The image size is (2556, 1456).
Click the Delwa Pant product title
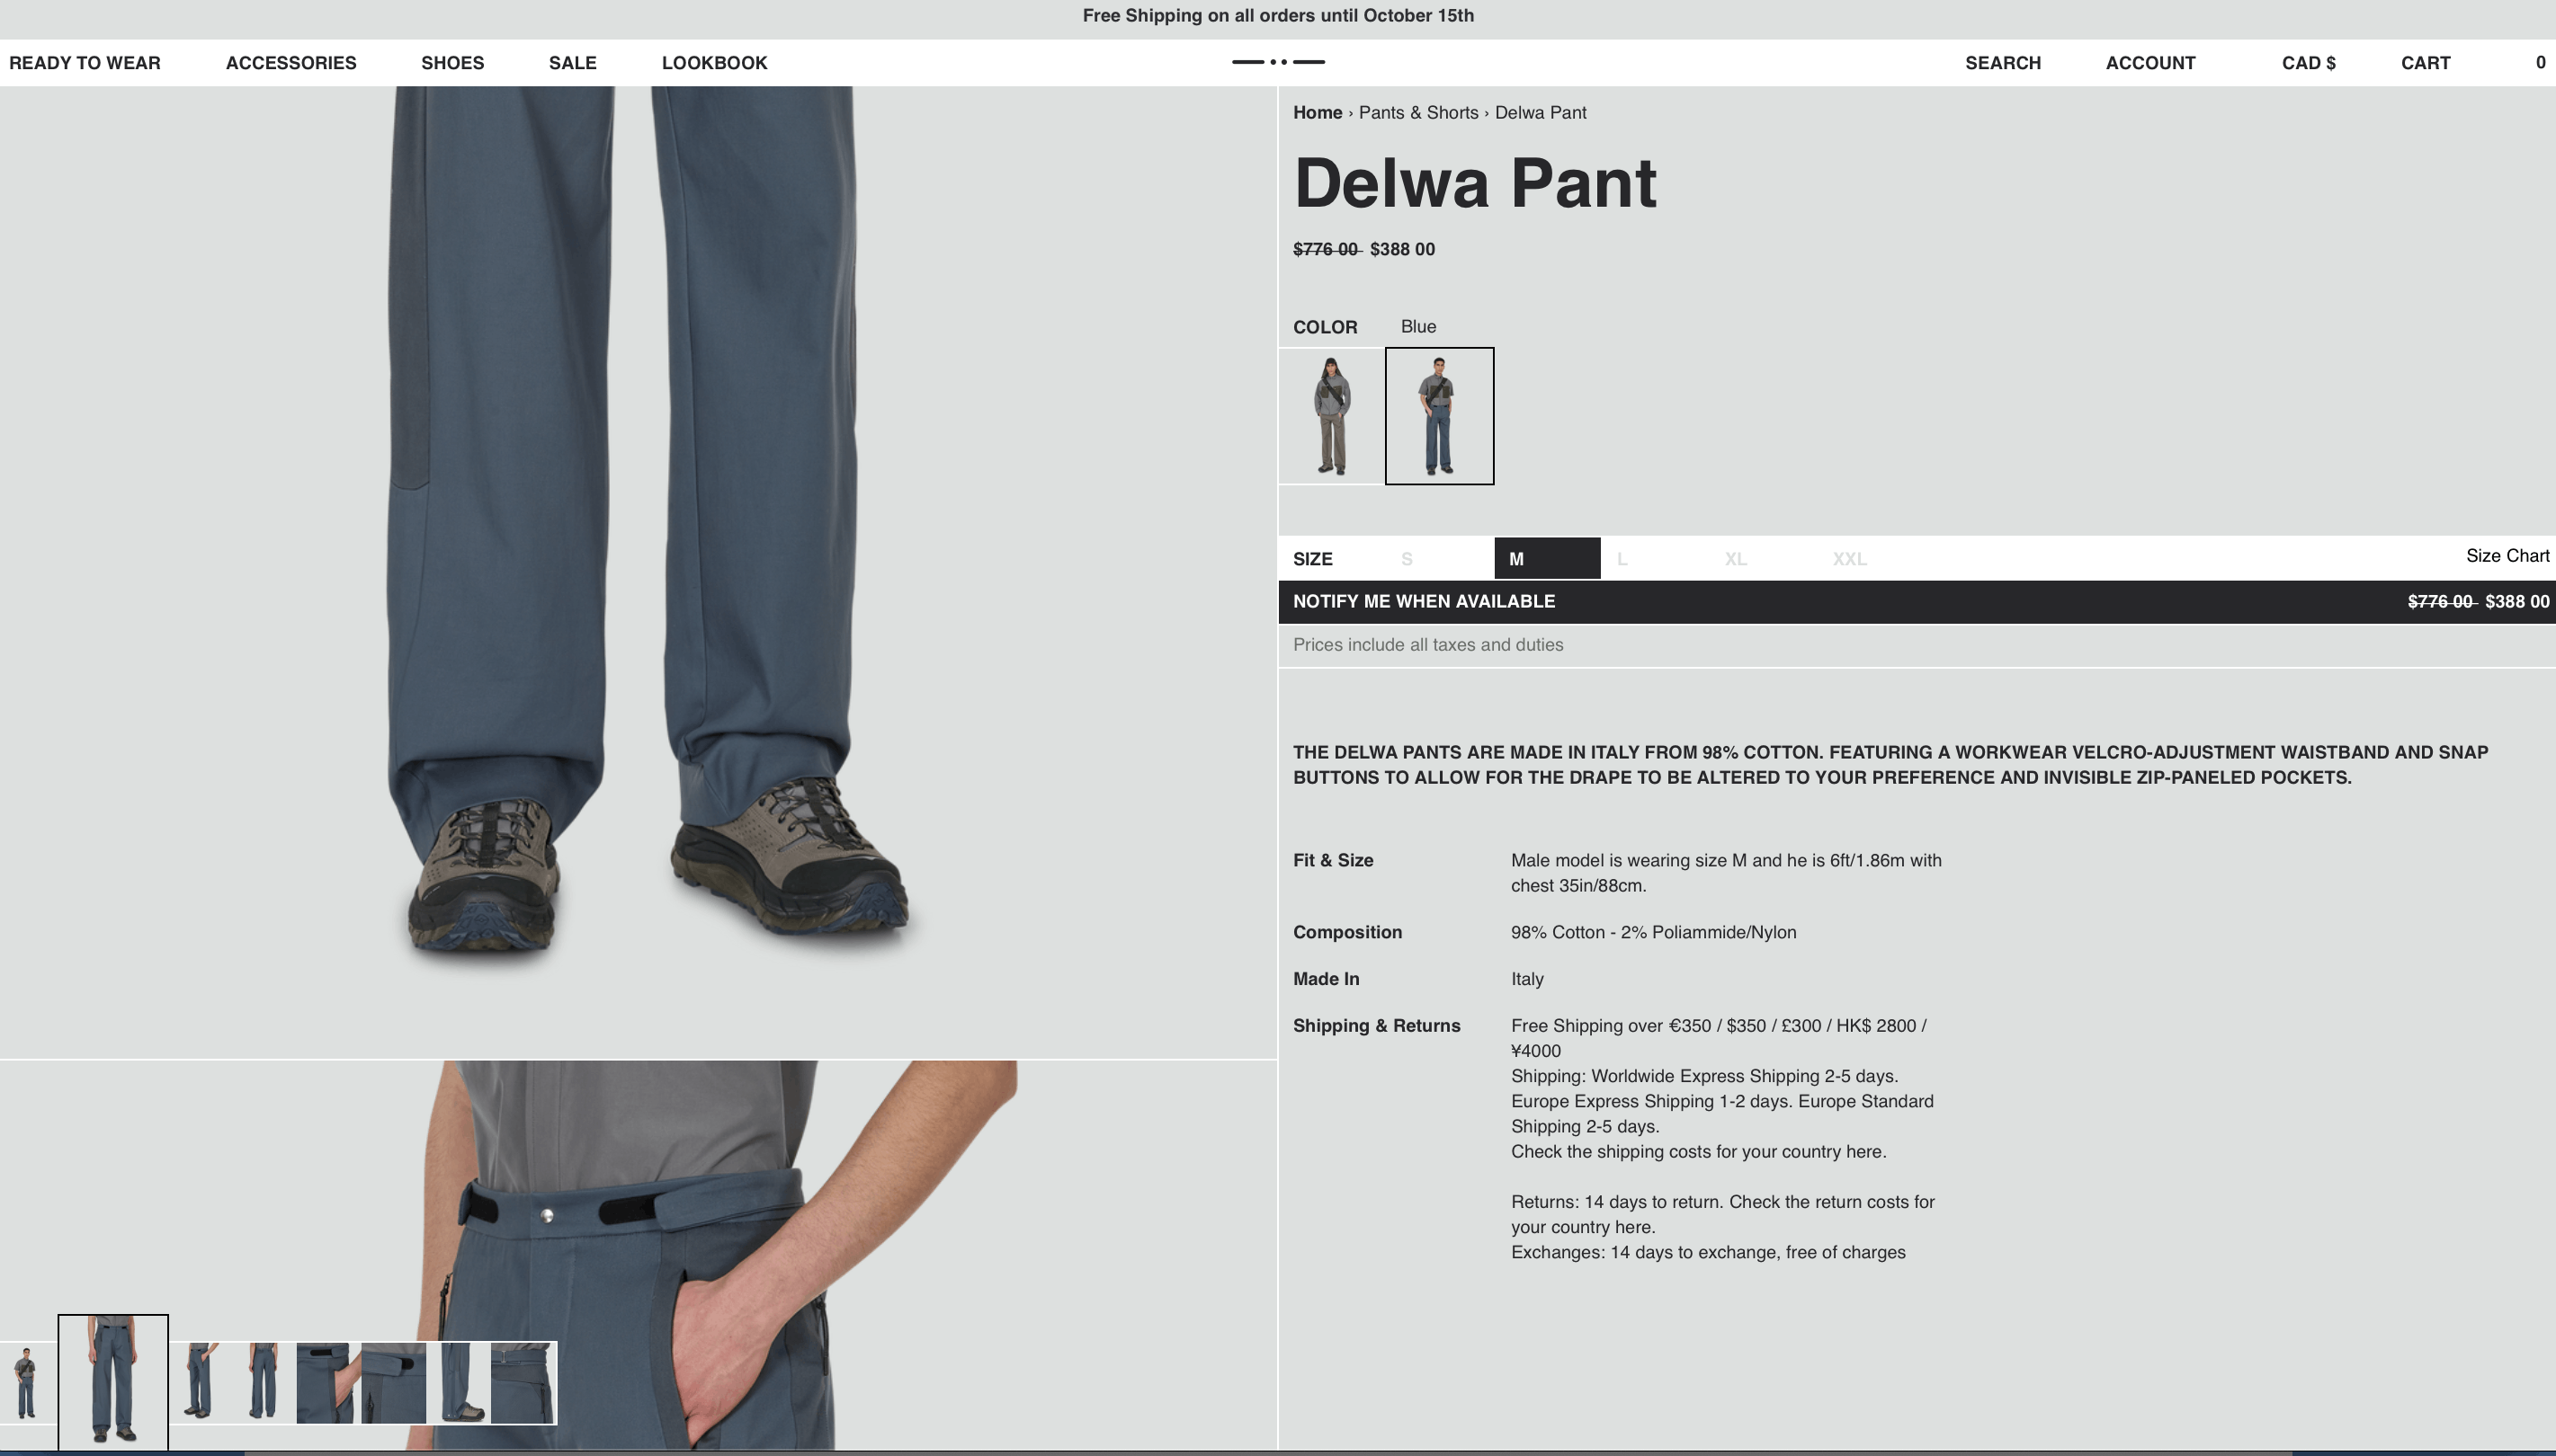pyautogui.click(x=1475, y=183)
